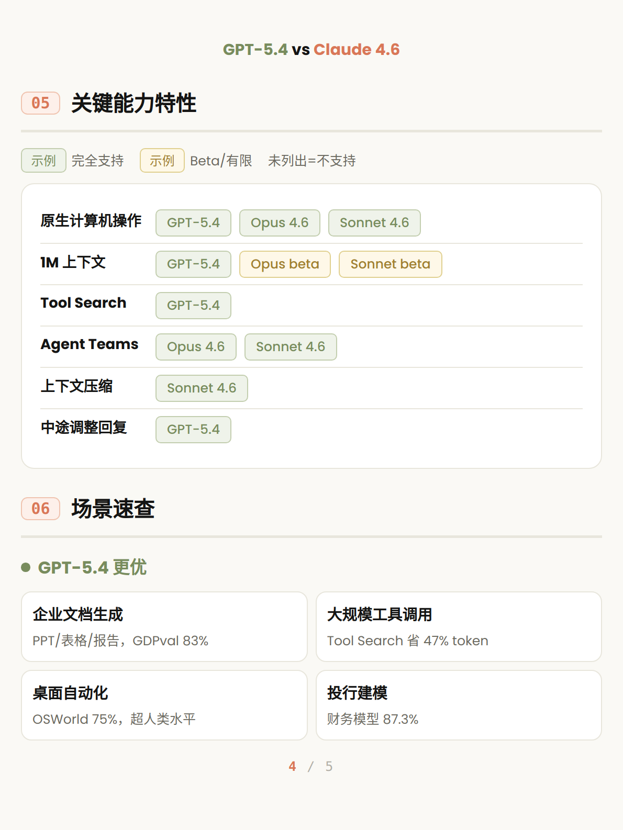Choose Sonnet 4.6 tag in Agent Teams row

click(291, 347)
